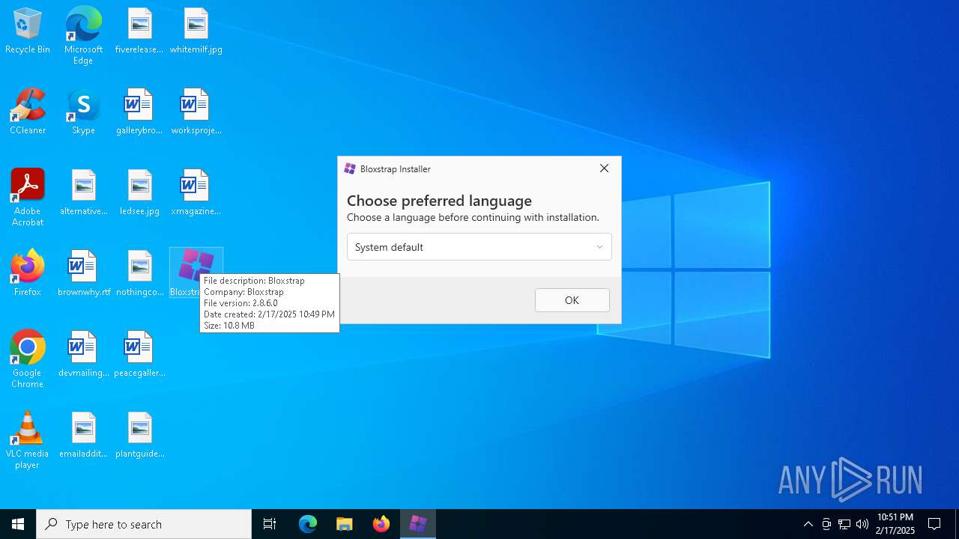Select the Adobe Acrobat desktop shortcut
The height and width of the screenshot is (539, 959).
click(x=28, y=198)
